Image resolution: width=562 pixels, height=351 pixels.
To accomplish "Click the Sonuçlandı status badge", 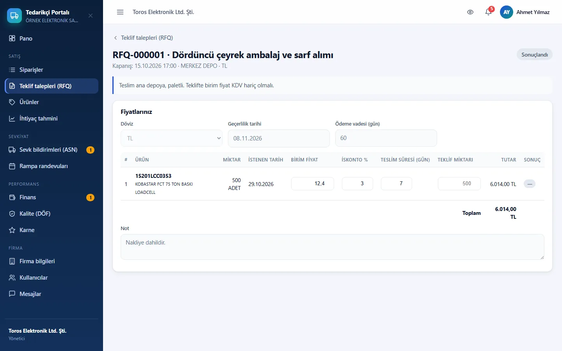I will click(534, 55).
